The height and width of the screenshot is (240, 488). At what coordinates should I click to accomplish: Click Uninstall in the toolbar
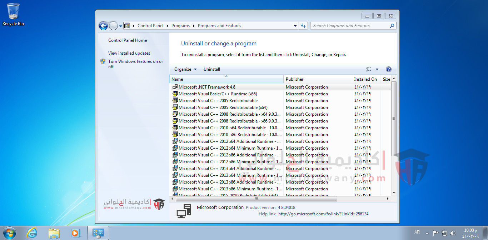click(212, 69)
